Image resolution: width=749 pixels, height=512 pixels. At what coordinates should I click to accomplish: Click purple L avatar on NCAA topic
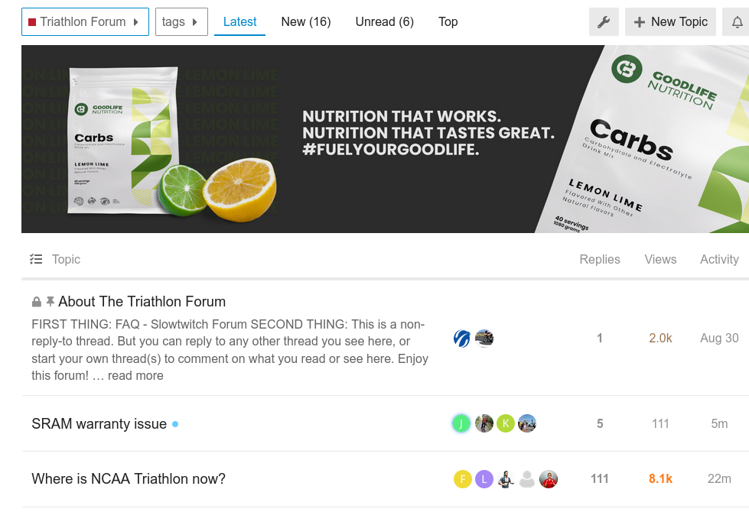pyautogui.click(x=484, y=479)
